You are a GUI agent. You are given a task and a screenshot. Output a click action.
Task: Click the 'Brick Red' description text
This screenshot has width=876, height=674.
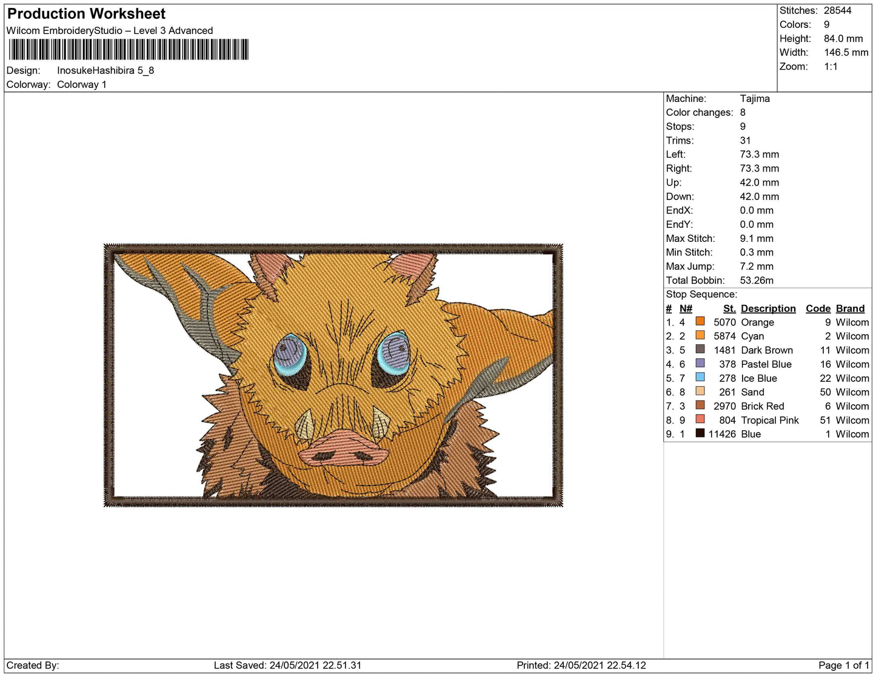point(763,405)
